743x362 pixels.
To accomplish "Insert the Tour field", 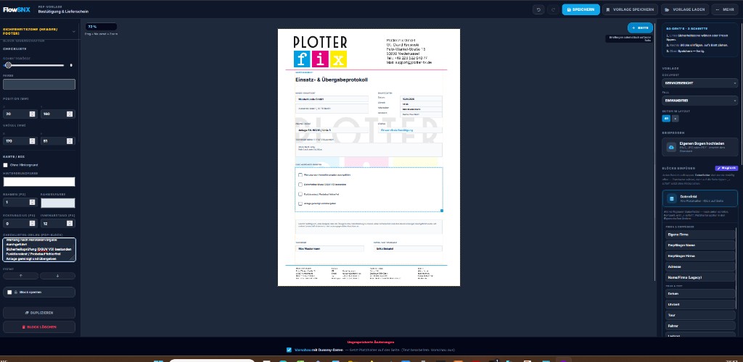I will coord(700,315).
